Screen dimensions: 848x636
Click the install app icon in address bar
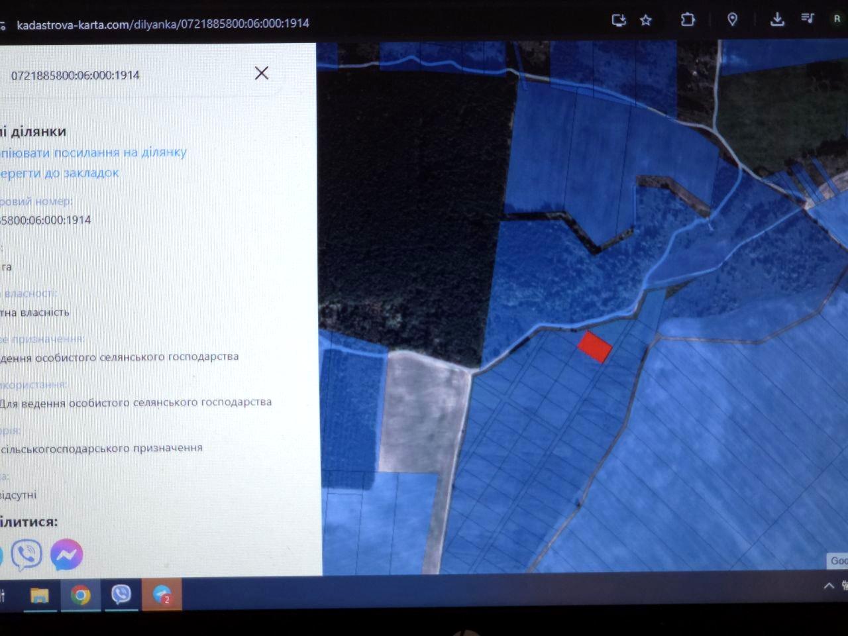[619, 20]
